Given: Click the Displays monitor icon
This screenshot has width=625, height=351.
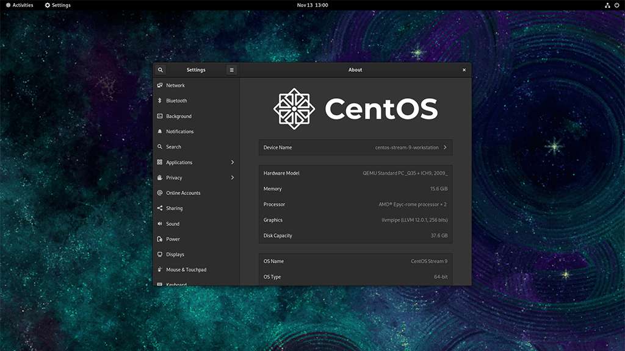Looking at the screenshot, I should (160, 254).
